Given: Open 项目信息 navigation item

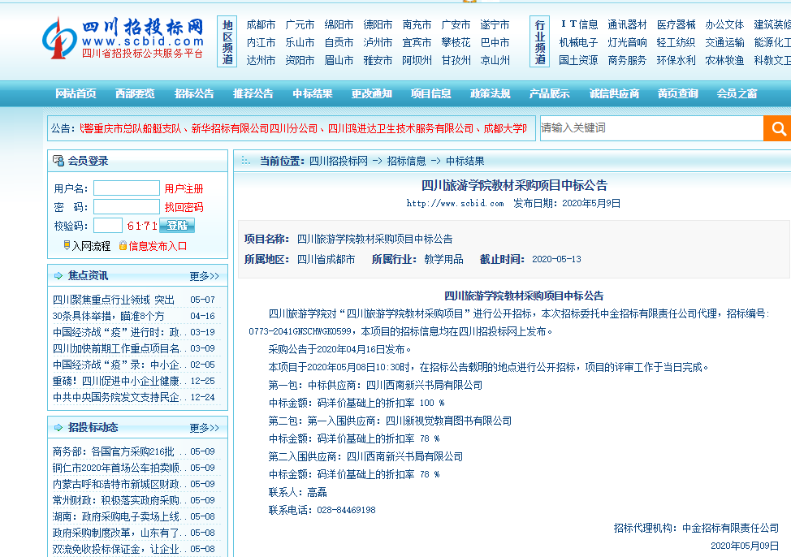Looking at the screenshot, I should [x=430, y=93].
